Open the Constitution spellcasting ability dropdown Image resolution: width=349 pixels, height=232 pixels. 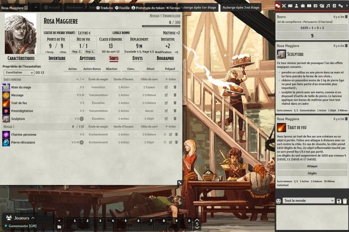point(18,73)
